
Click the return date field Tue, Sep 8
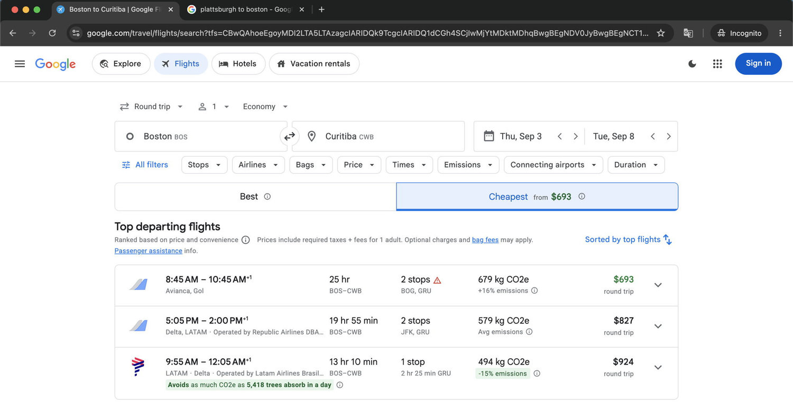tap(614, 137)
